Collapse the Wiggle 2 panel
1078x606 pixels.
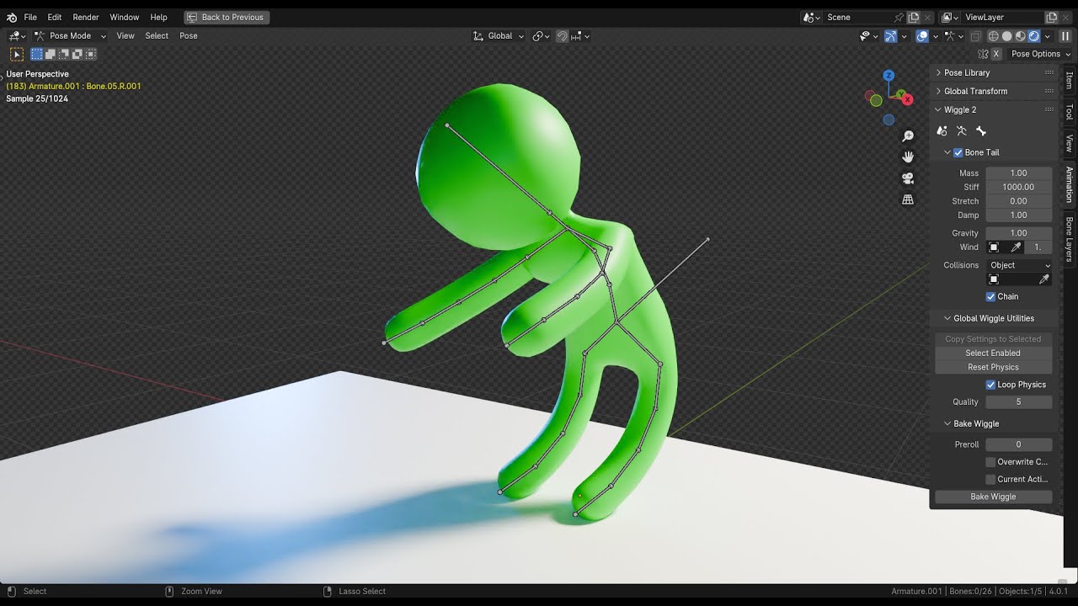click(x=994, y=109)
